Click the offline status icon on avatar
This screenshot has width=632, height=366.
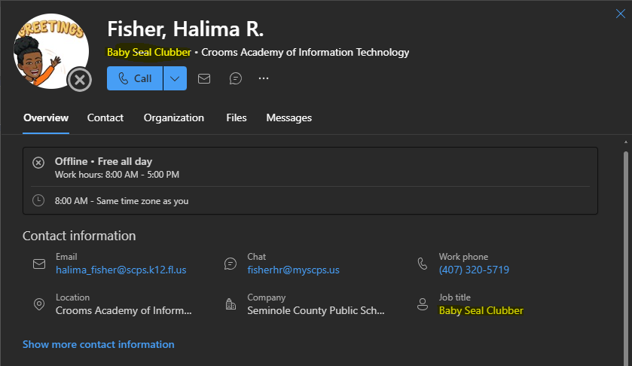click(80, 79)
